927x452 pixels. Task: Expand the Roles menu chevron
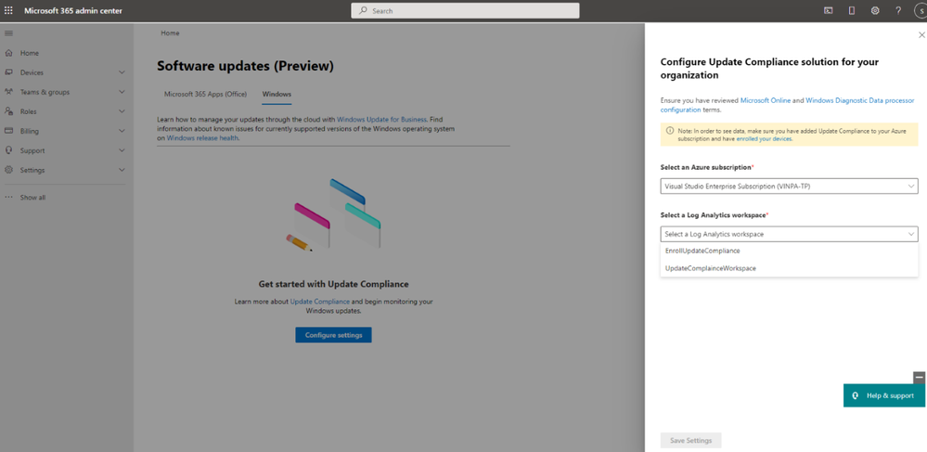tap(122, 111)
